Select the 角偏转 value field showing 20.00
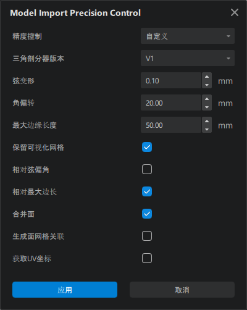 (171, 103)
